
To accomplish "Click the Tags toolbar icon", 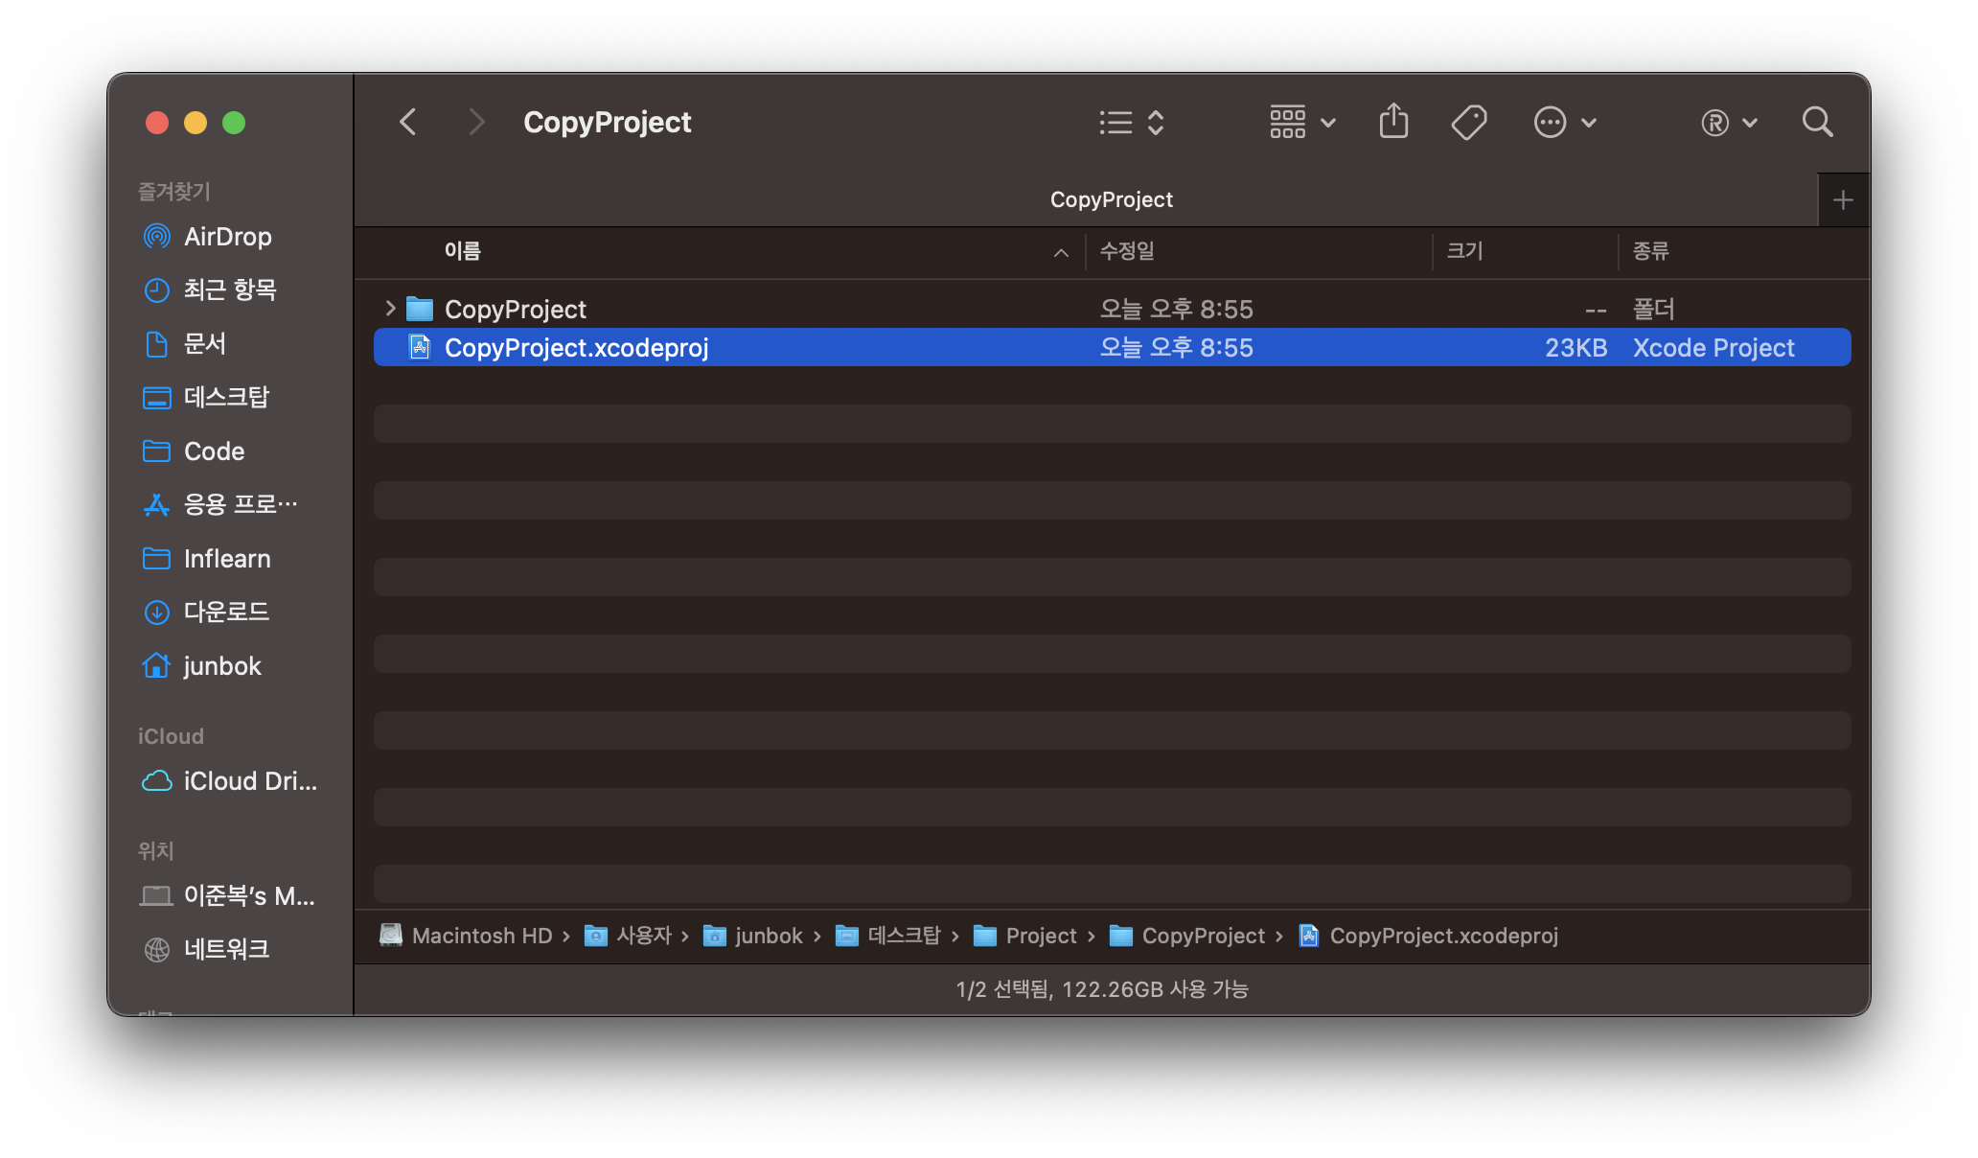I will pos(1468,122).
